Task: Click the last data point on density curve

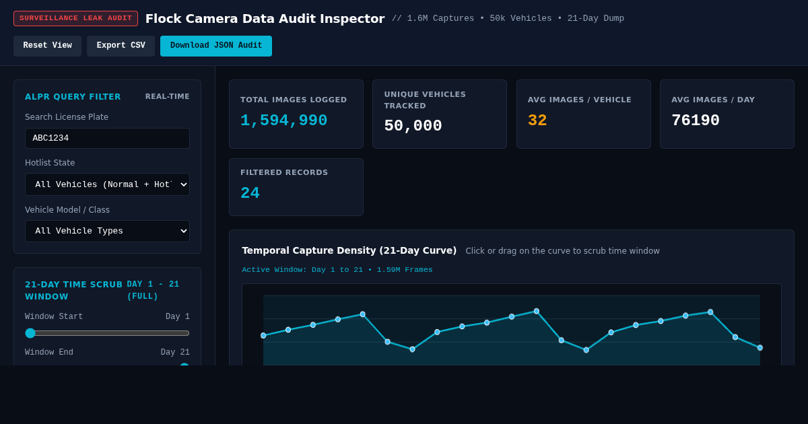Action: click(760, 348)
